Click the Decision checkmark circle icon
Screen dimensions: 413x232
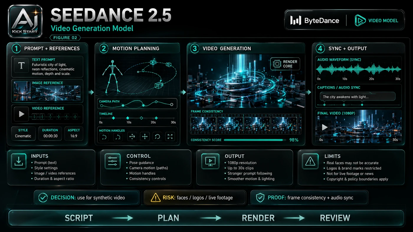tap(43, 198)
